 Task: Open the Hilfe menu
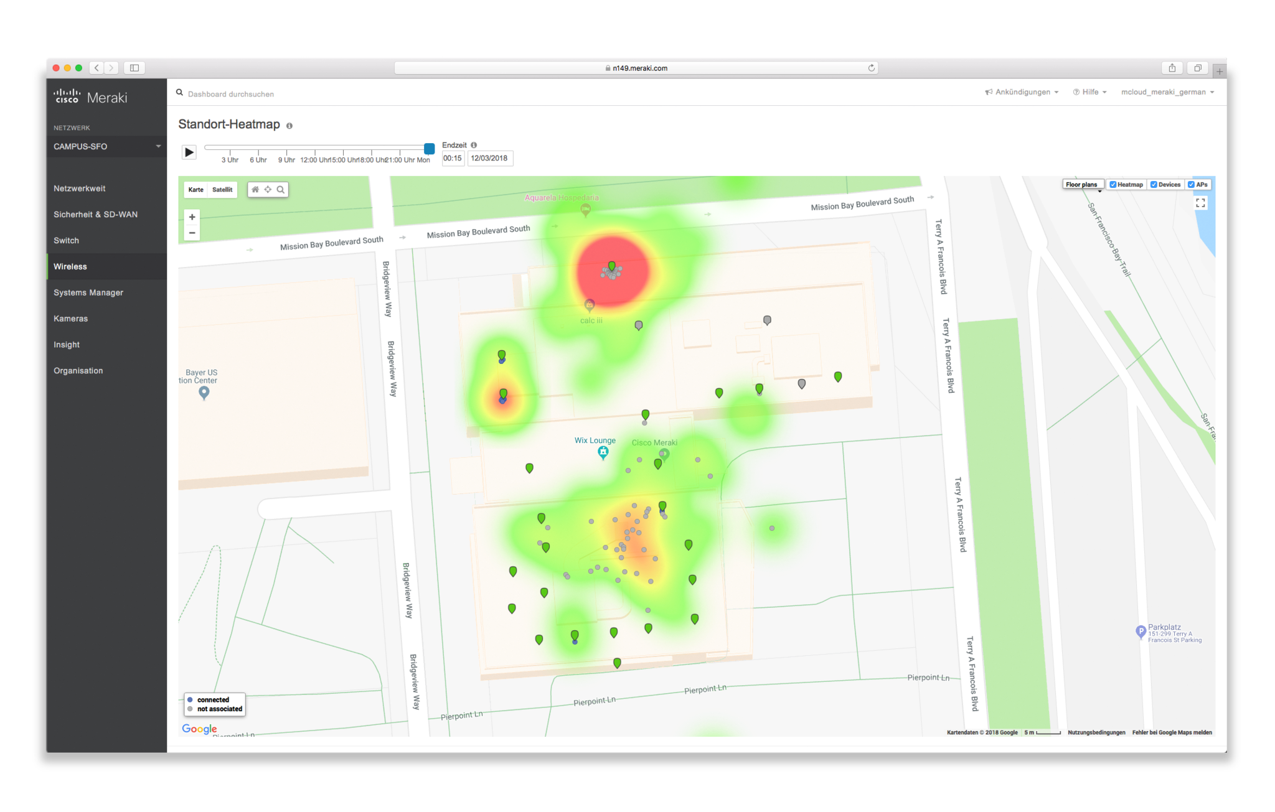(1089, 92)
